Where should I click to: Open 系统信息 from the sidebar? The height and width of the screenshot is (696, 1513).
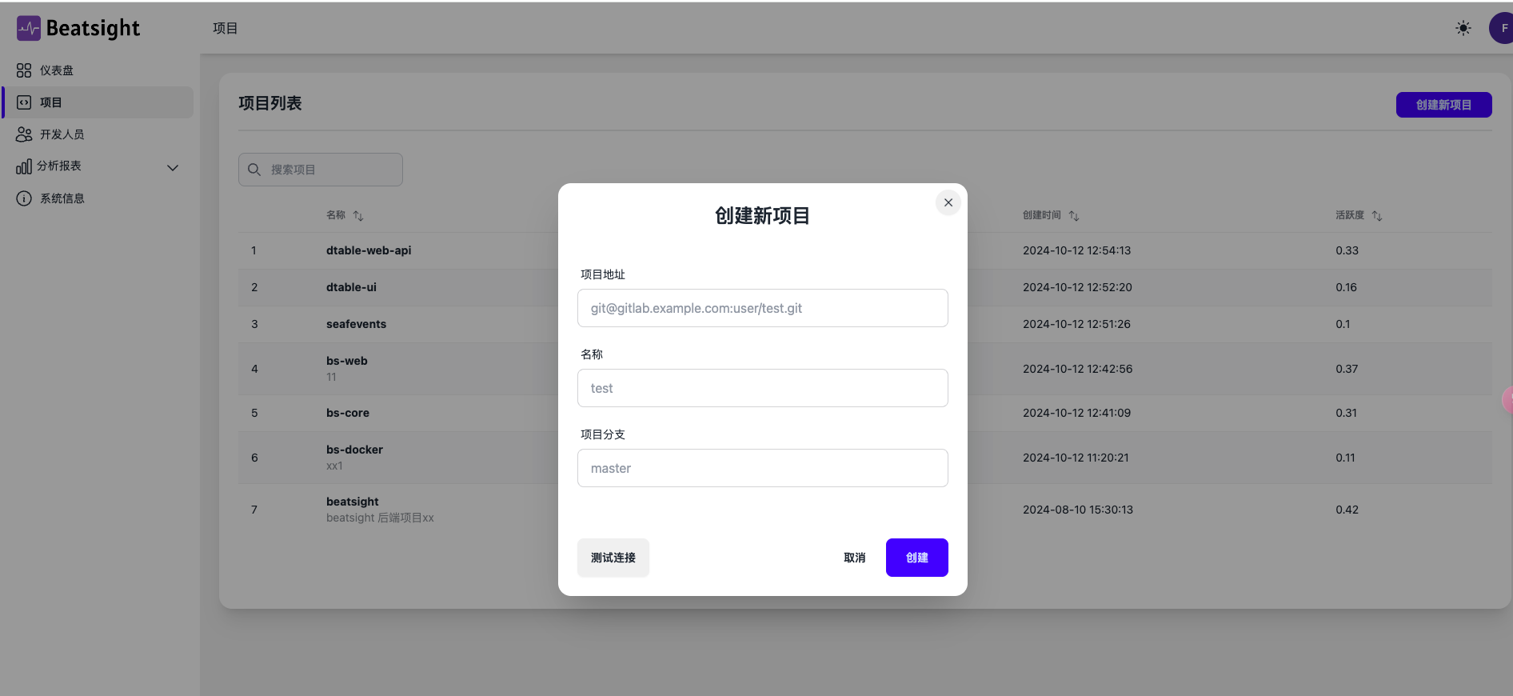click(x=62, y=198)
